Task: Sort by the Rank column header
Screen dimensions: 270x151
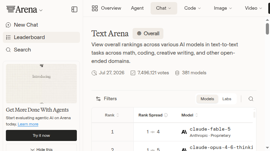Action: click(x=112, y=115)
